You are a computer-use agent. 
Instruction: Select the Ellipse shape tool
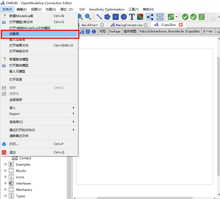123,16
